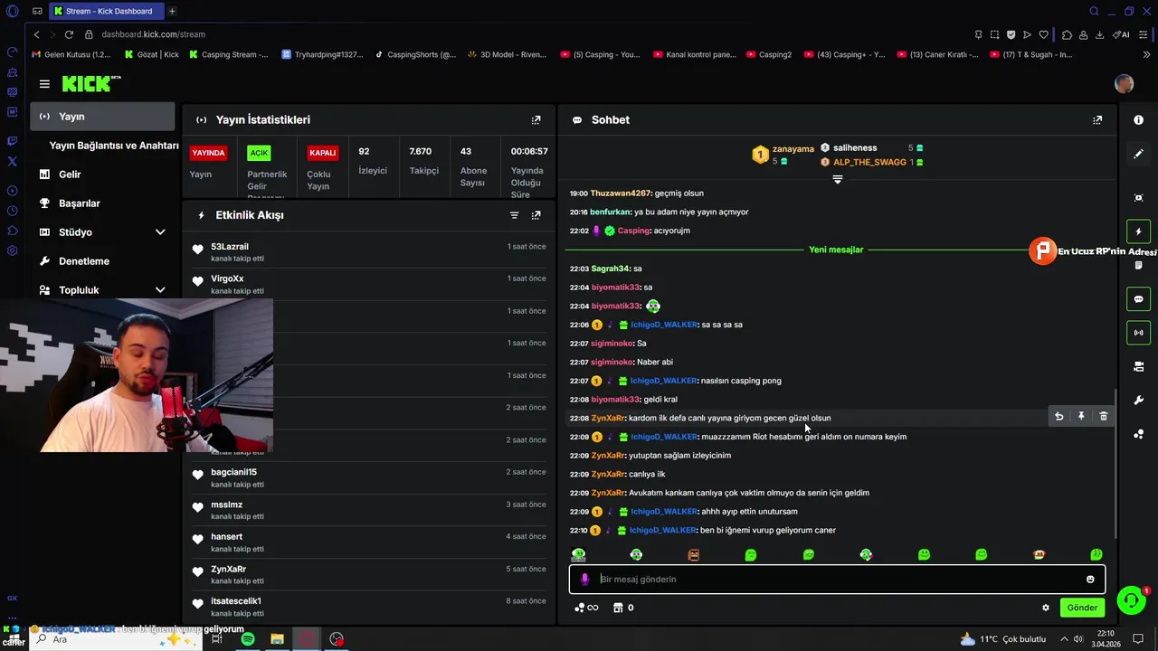Viewport: 1158px width, 651px height.
Task: Open the emoji picker in message box
Action: click(1090, 580)
